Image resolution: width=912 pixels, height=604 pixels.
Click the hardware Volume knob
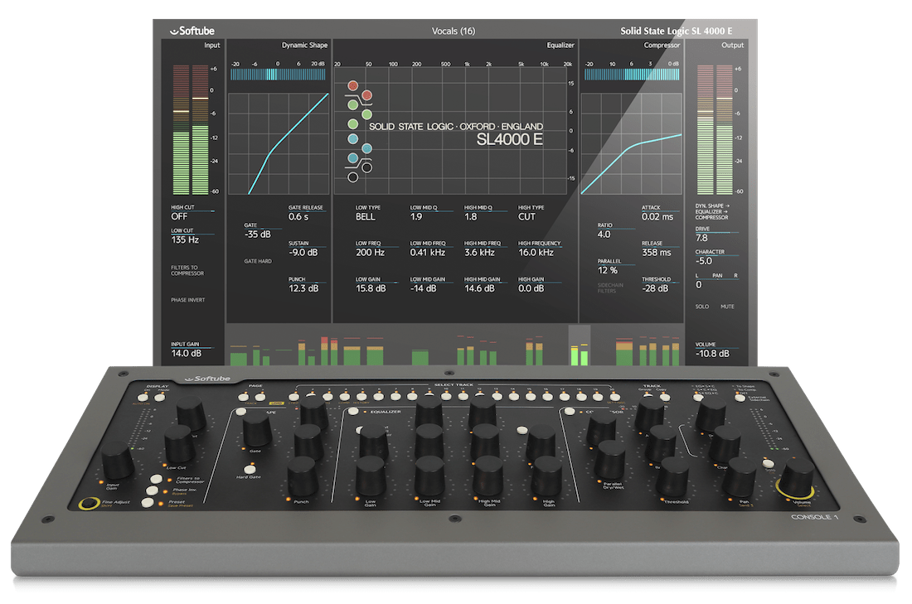pyautogui.click(x=796, y=478)
